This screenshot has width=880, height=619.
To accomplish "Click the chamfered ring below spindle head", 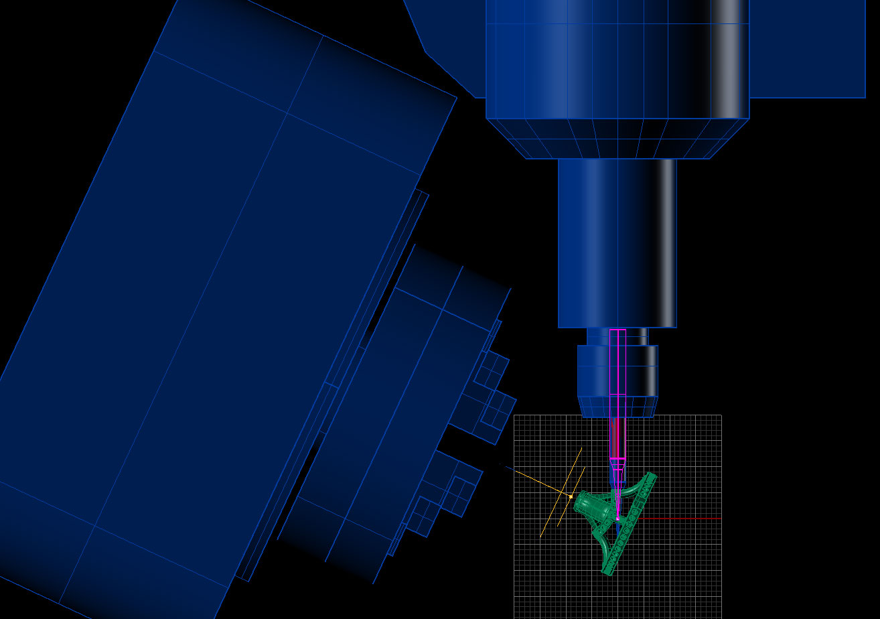I will point(616,139).
